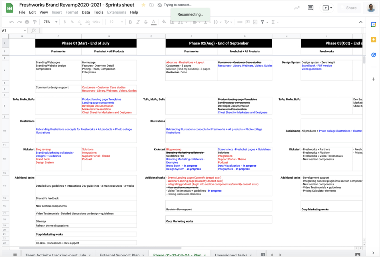Open the View menu
The width and height of the screenshot is (380, 257).
coord(44,12)
